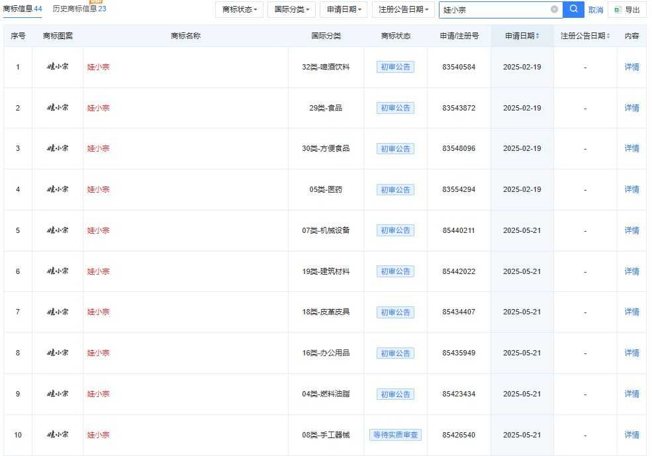652x456 pixels.
Task: Open the 申请日期 filter dropdown
Action: pos(344,9)
